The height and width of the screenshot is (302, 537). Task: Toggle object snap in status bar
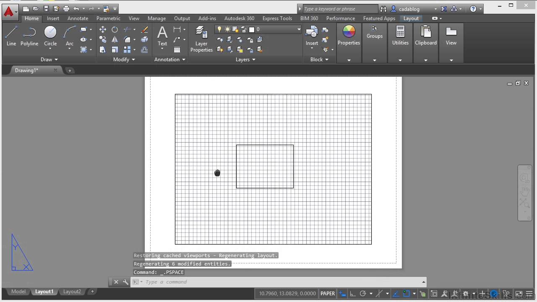407,294
